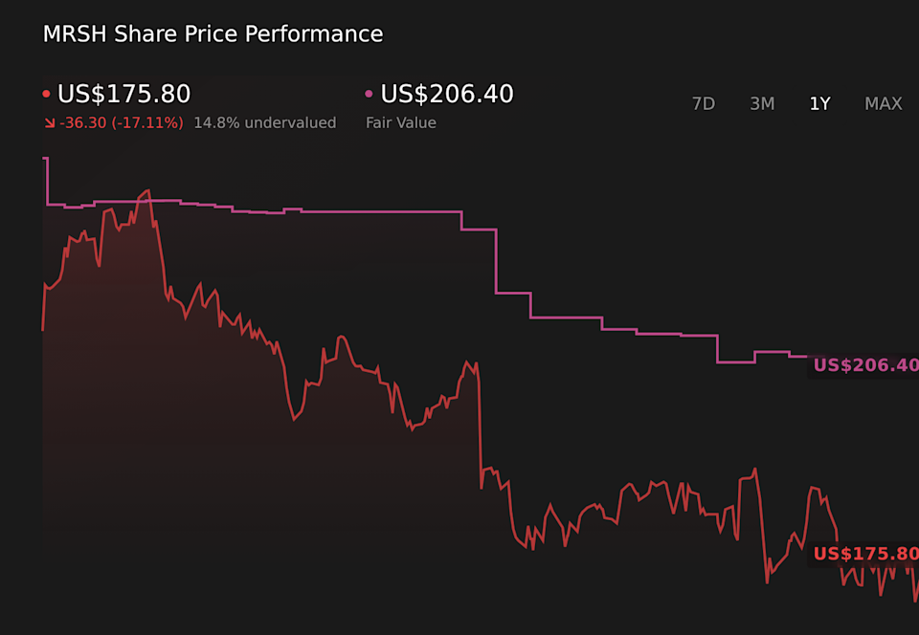Click the Fair Value US$206.40 header value

[x=446, y=94]
